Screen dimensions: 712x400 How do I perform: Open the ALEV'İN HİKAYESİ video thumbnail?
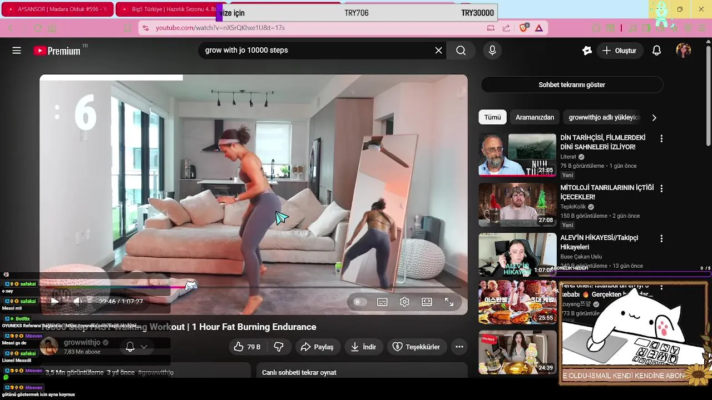[x=517, y=254]
